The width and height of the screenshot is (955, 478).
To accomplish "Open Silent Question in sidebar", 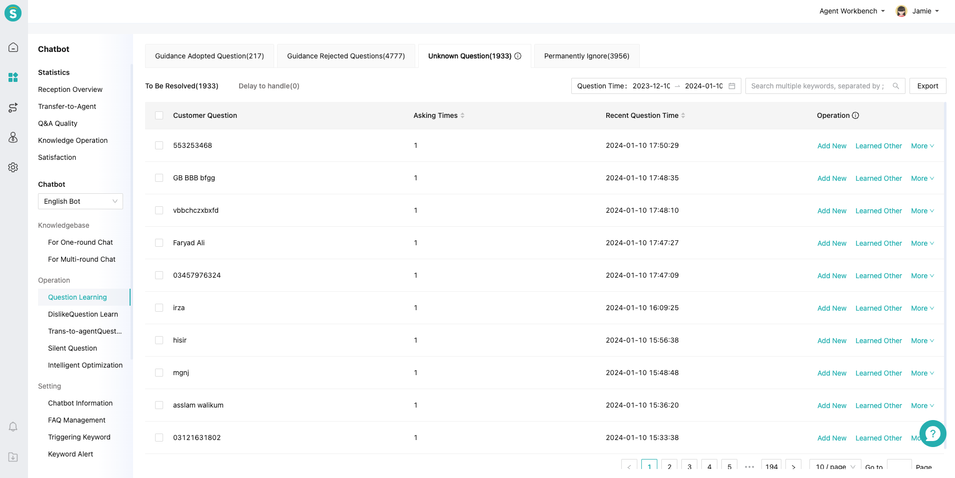I will [73, 348].
